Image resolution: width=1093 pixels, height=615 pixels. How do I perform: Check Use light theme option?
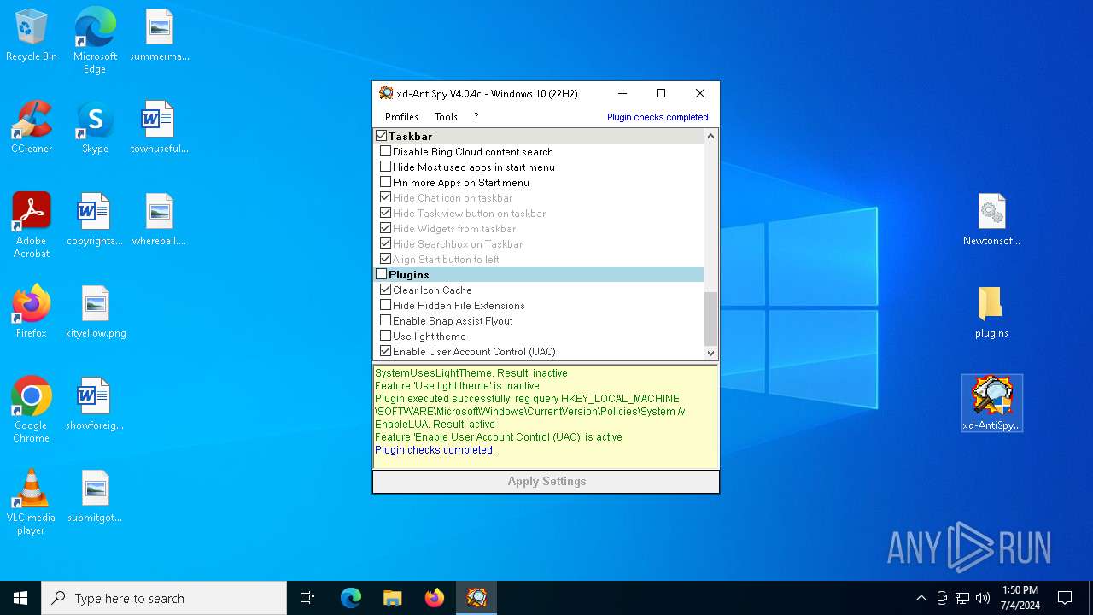(x=385, y=336)
